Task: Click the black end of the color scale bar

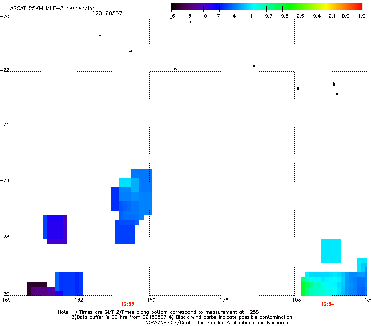Action: pyautogui.click(x=175, y=7)
